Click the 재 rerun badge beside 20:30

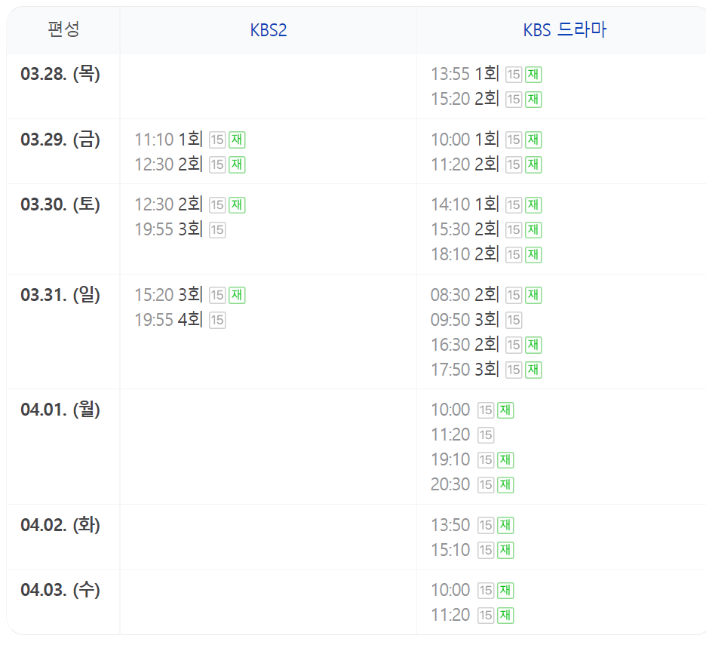coord(505,484)
